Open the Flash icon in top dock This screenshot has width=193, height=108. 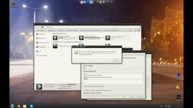click(x=82, y=2)
